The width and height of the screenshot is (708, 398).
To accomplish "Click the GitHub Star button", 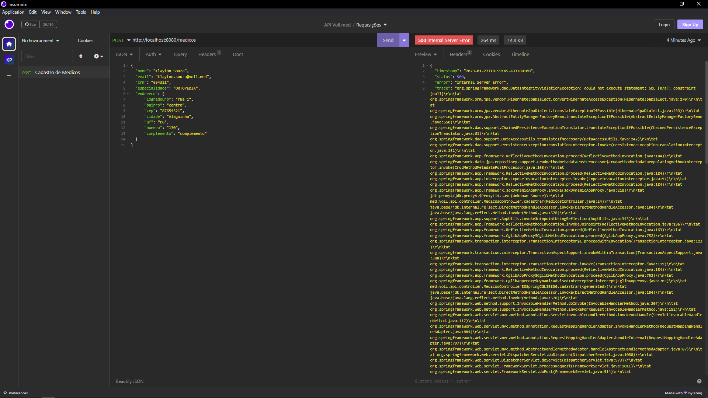I will tap(31, 24).
